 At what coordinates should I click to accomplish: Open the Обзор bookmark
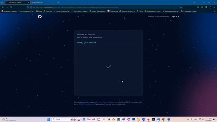point(39,11)
